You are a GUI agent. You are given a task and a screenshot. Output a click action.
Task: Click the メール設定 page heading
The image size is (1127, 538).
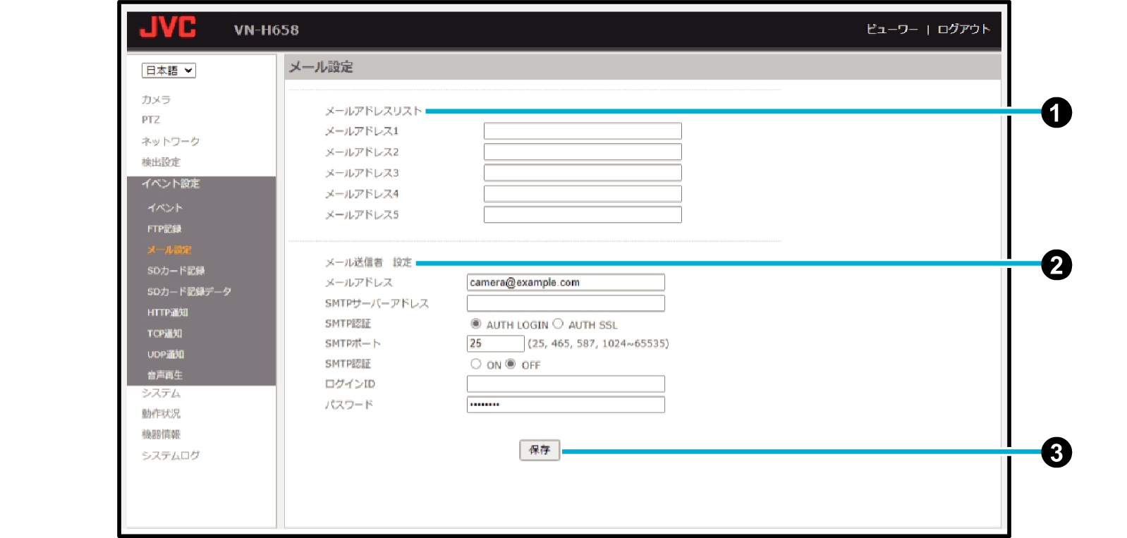pos(321,67)
